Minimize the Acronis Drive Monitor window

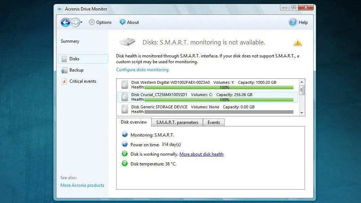point(285,8)
